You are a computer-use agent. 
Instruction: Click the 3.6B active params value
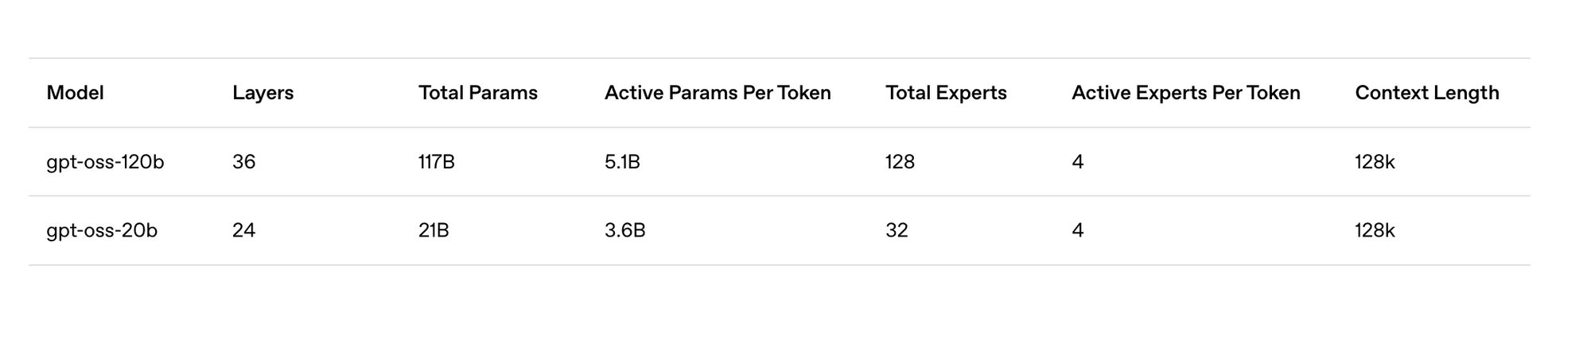tap(624, 230)
